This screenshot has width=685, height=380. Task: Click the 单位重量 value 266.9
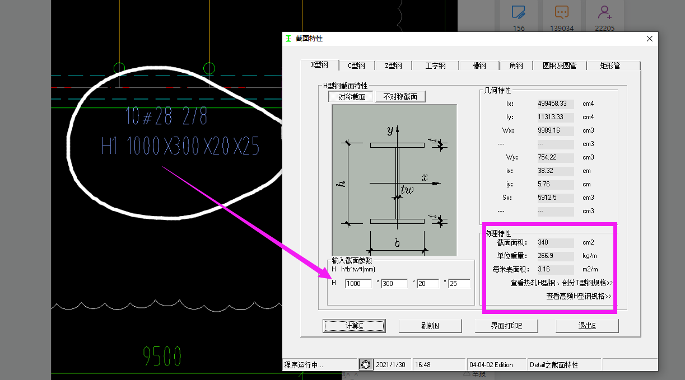555,256
